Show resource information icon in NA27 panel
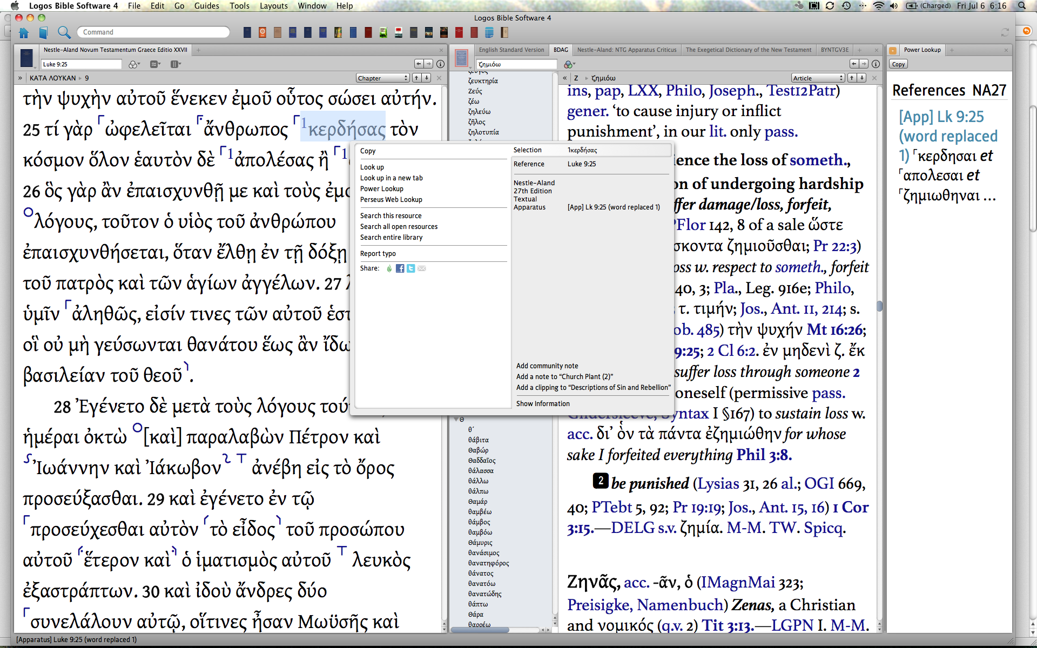This screenshot has height=648, width=1037. (x=440, y=64)
